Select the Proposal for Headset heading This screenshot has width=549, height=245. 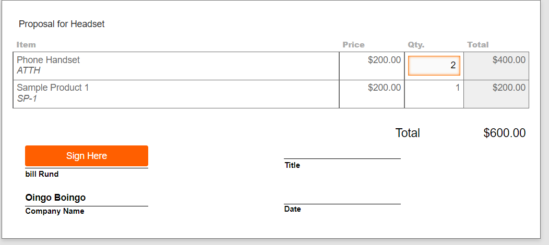62,24
